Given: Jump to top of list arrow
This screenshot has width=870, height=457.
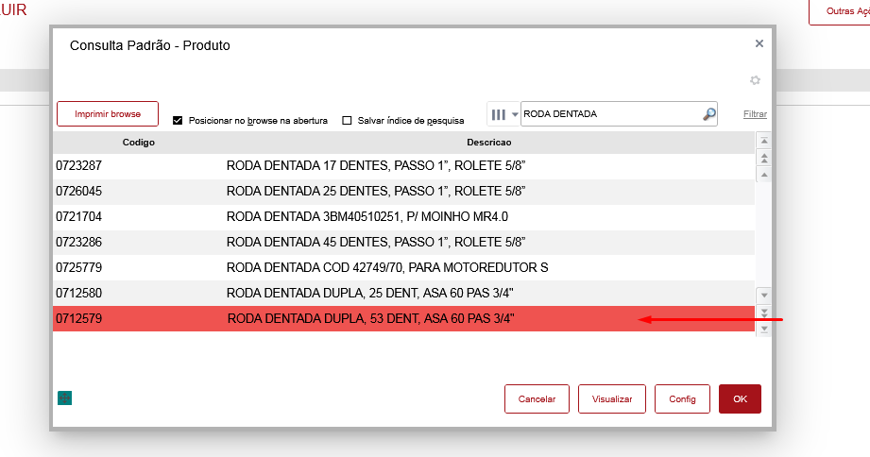Looking at the screenshot, I should [764, 141].
